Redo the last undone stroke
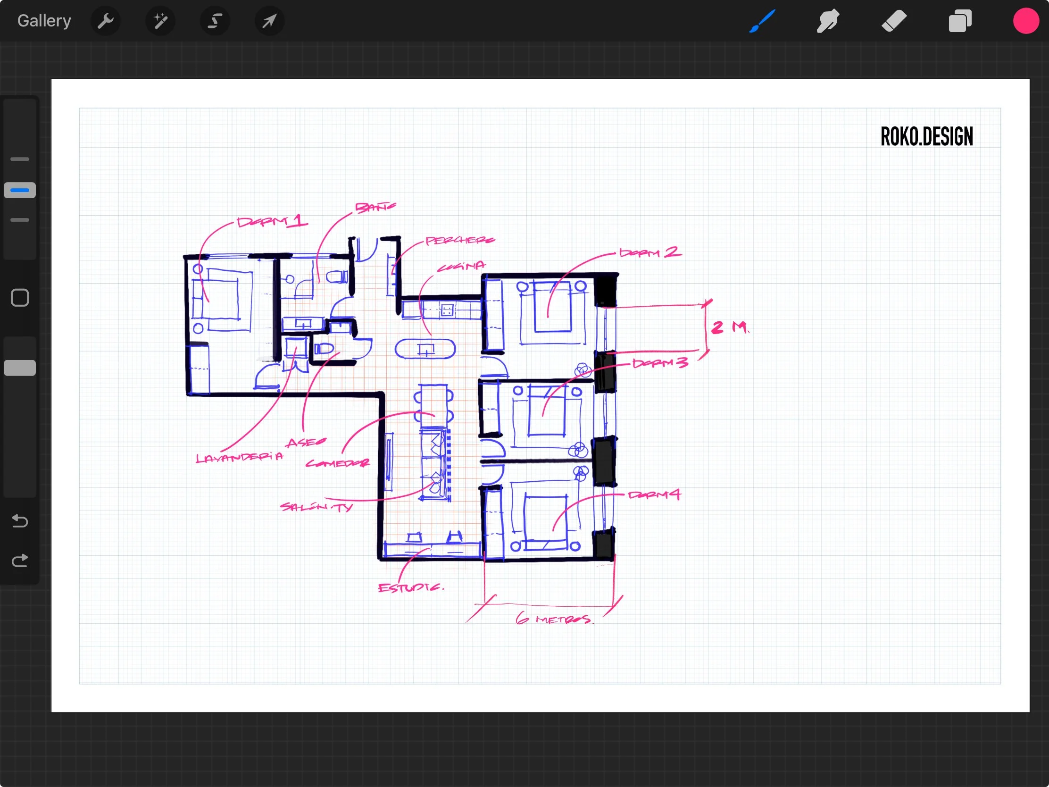This screenshot has width=1049, height=787. pyautogui.click(x=20, y=561)
